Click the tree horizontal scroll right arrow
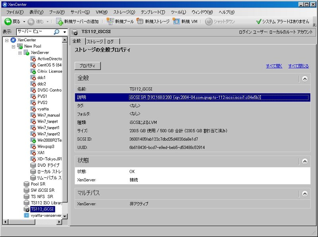 click(59, 222)
